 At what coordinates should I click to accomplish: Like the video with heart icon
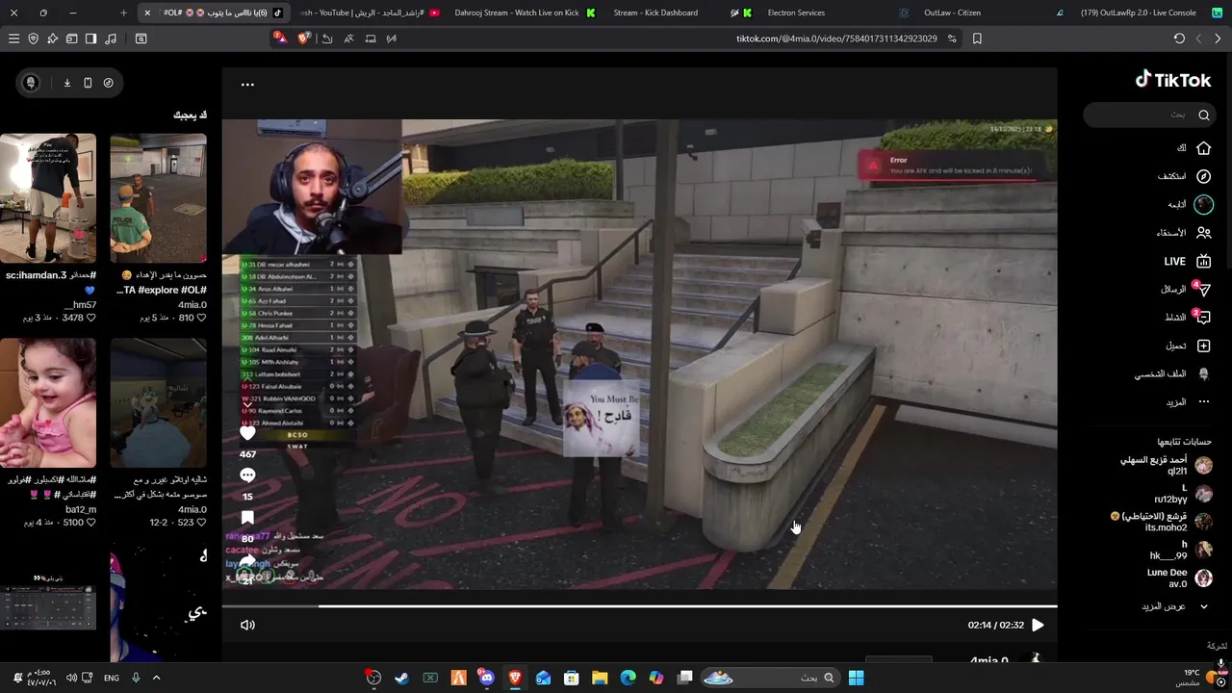click(247, 433)
